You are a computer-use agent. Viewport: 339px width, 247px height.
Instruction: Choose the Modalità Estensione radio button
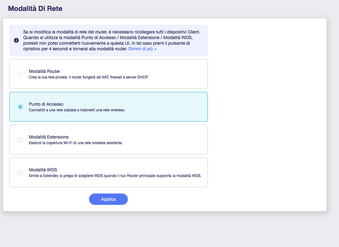click(x=20, y=140)
